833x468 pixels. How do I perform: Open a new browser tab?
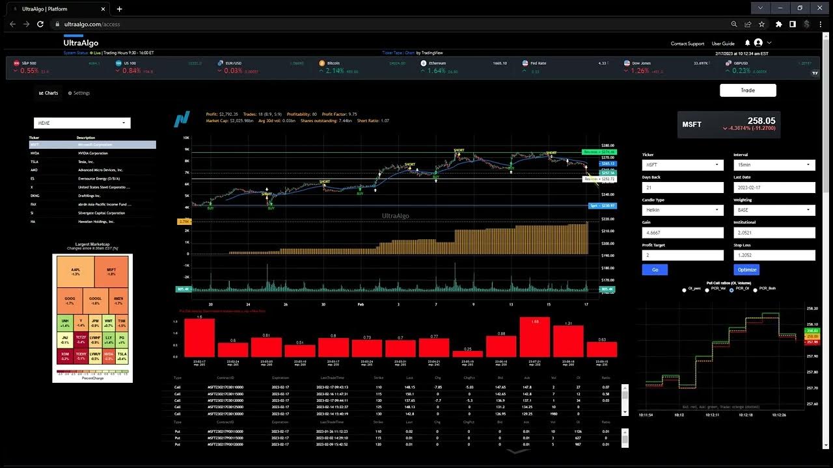point(119,9)
